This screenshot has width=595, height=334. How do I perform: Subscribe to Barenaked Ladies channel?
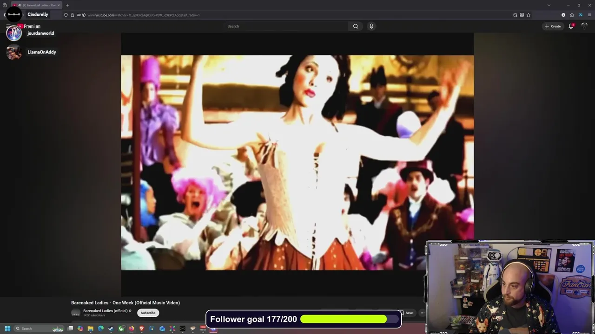[x=148, y=313]
